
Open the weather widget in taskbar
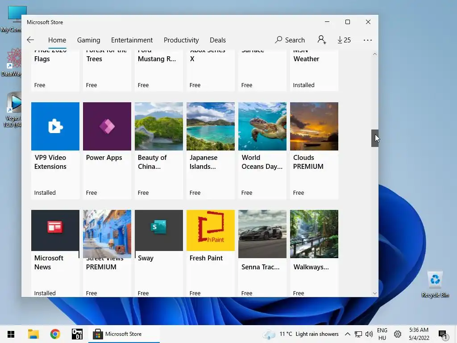300,334
